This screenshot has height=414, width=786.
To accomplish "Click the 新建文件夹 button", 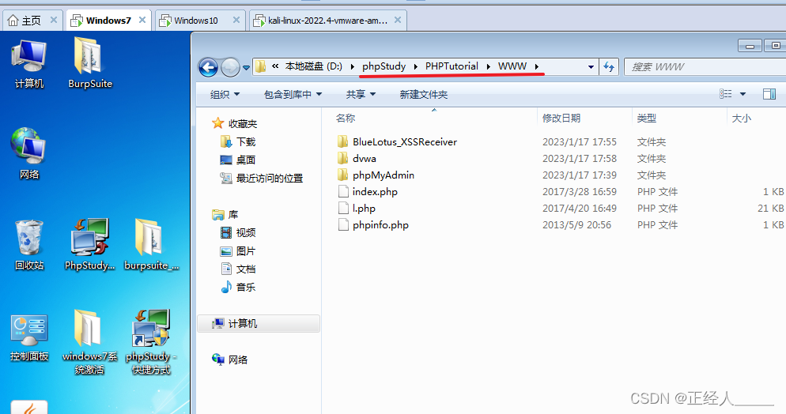I will click(424, 94).
